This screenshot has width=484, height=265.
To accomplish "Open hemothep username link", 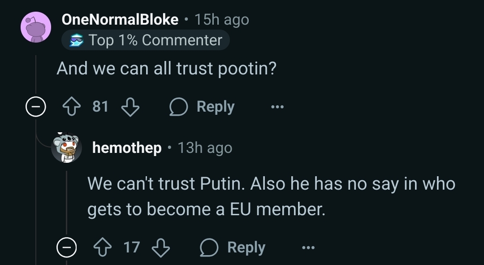I will [x=127, y=148].
